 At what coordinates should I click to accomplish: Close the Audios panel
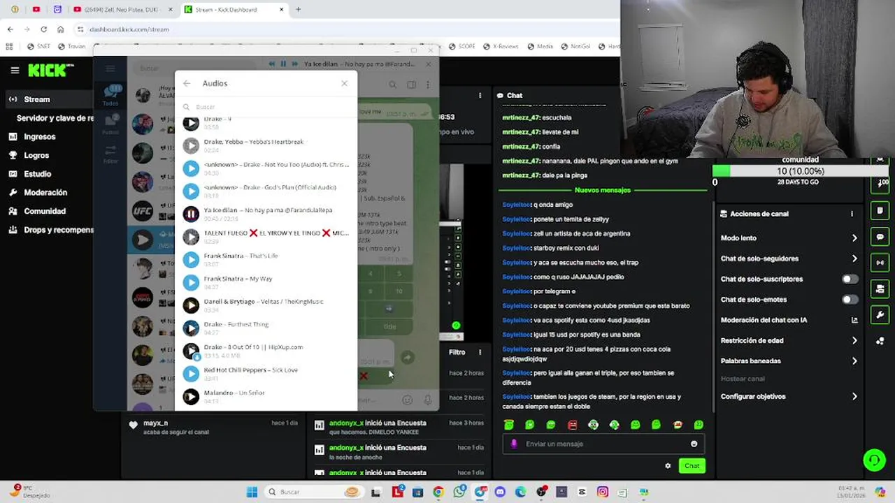344,83
